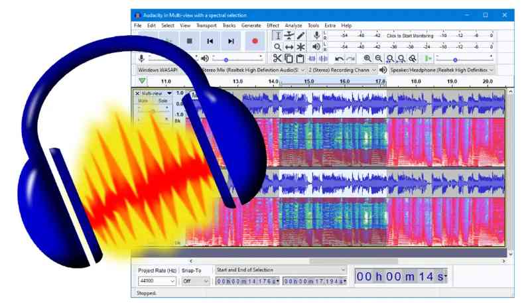The image size is (524, 303).
Task: Open the Snap-To Off dropdown
Action: click(196, 281)
